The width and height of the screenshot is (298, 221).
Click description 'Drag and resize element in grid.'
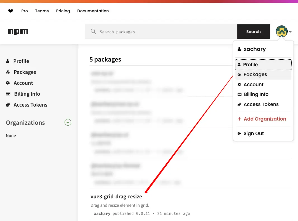pos(120,205)
